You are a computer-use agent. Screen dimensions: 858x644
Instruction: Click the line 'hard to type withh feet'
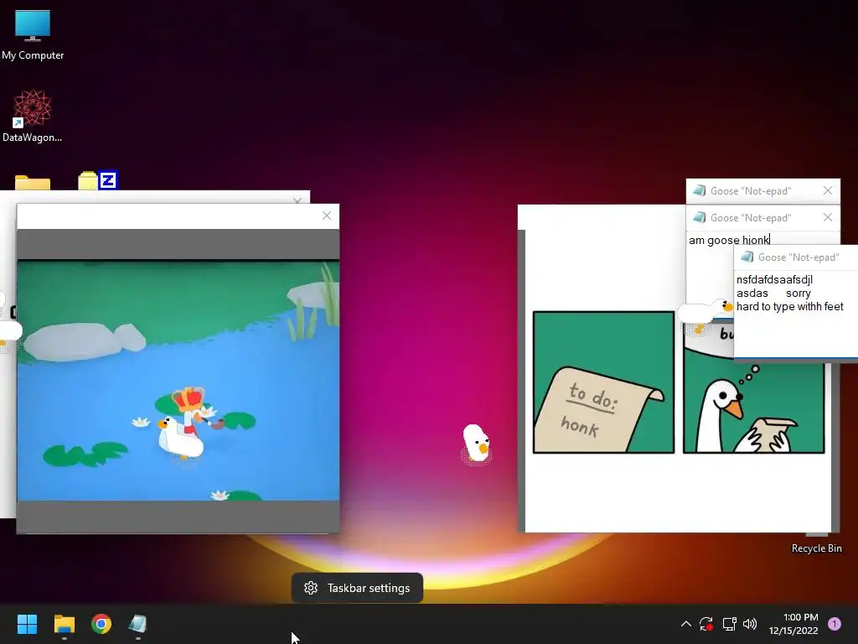point(789,307)
